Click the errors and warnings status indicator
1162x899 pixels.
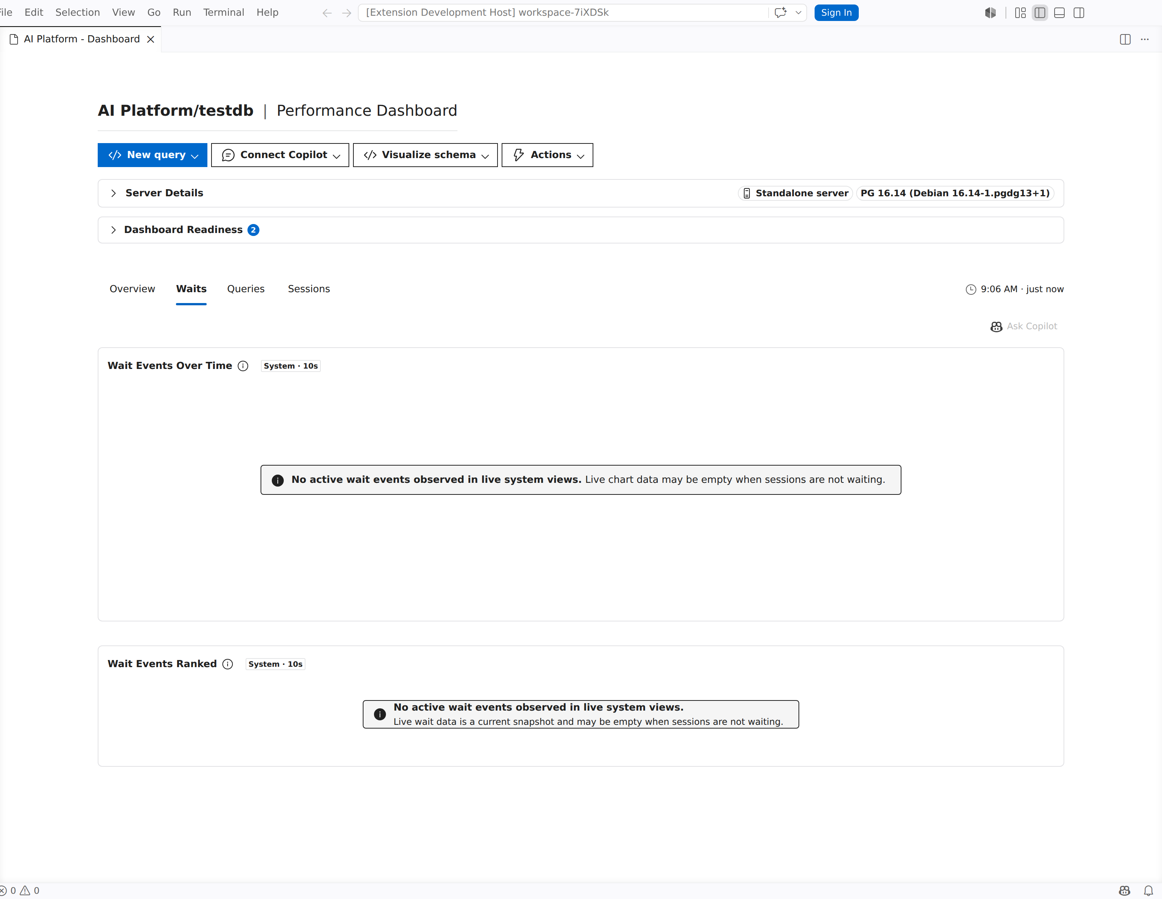click(x=19, y=890)
